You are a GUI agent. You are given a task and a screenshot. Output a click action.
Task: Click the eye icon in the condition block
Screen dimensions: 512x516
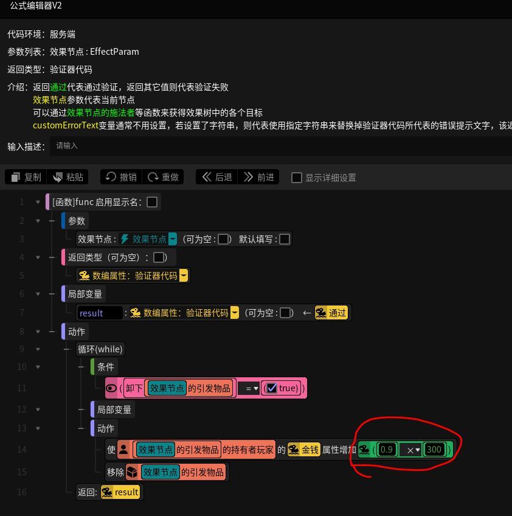pos(111,388)
